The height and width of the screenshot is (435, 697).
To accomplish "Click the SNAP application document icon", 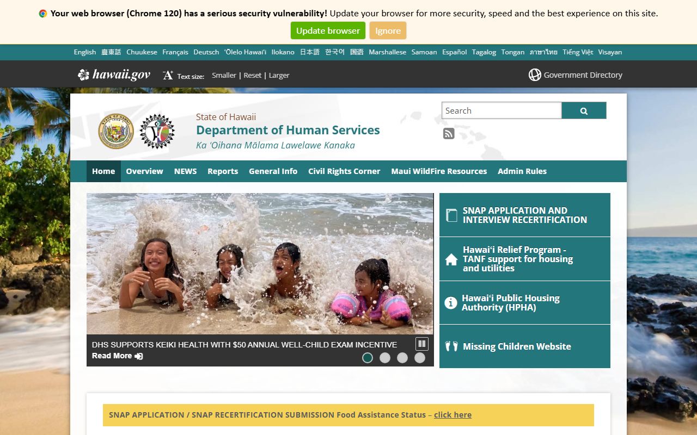I will [451, 215].
